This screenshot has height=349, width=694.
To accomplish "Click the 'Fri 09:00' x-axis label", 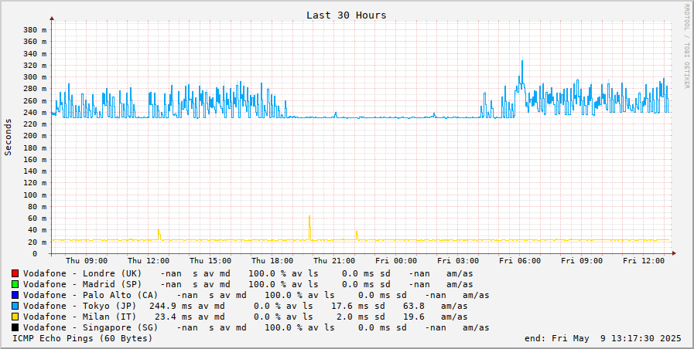I will [582, 261].
